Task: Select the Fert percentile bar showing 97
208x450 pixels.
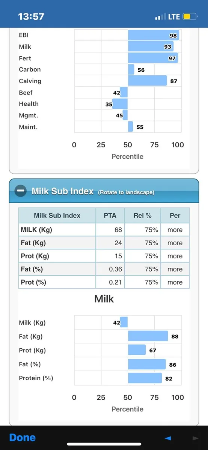Action: pyautogui.click(x=153, y=58)
